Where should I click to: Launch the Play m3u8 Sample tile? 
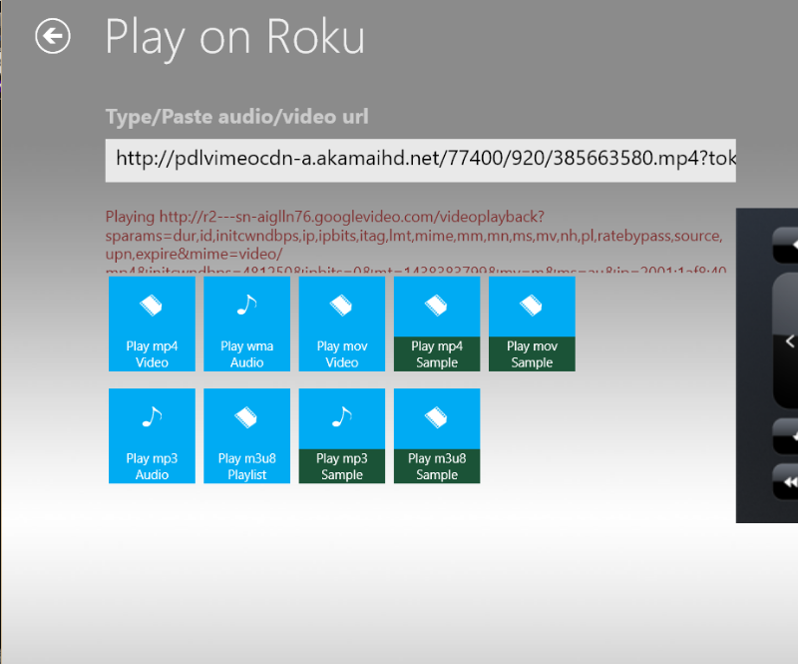coord(437,435)
